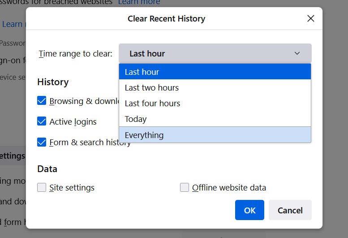Select 'Today' as the time range
Viewport: 348px width, 238px height.
tap(215, 119)
